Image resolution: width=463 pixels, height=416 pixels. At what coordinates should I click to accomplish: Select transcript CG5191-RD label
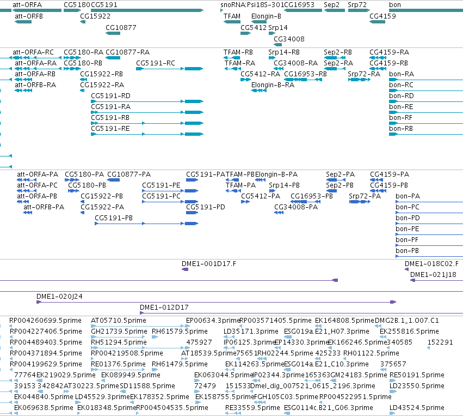click(x=110, y=96)
